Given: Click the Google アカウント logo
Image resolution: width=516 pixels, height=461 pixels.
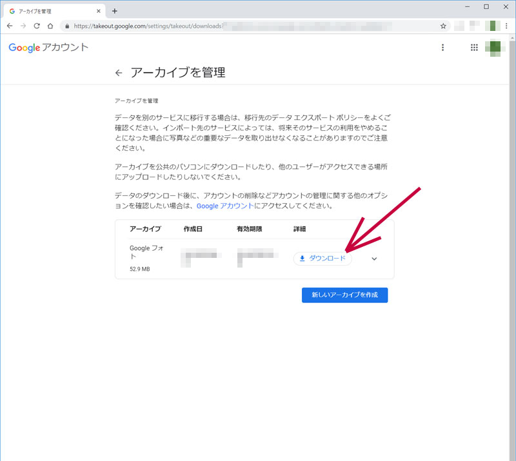Looking at the screenshot, I should click(x=48, y=48).
